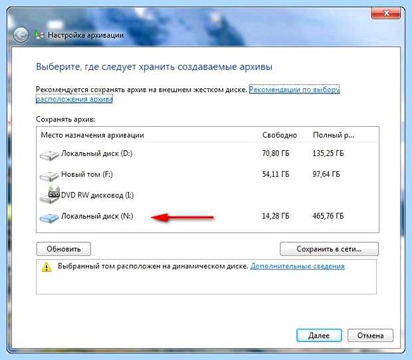Click the back arrow button in title bar
This screenshot has width=412, height=360.
click(21, 35)
